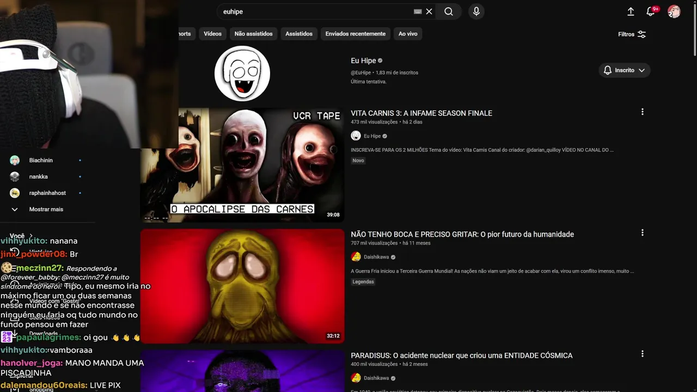This screenshot has height=392, width=697.
Task: Open Biachinin subscription avatar
Action: point(15,160)
